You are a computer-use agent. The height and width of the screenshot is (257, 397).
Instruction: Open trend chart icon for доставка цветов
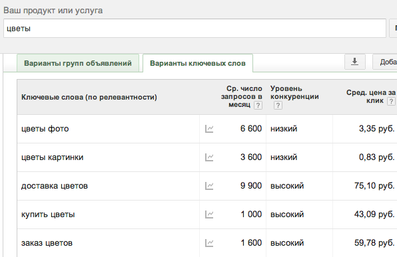tap(209, 186)
